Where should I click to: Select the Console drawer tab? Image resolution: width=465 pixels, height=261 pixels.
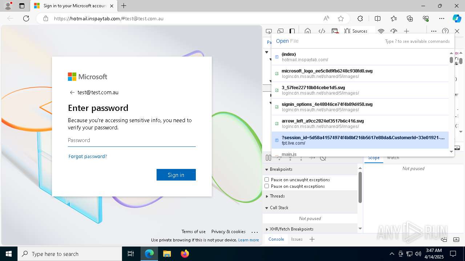276,239
